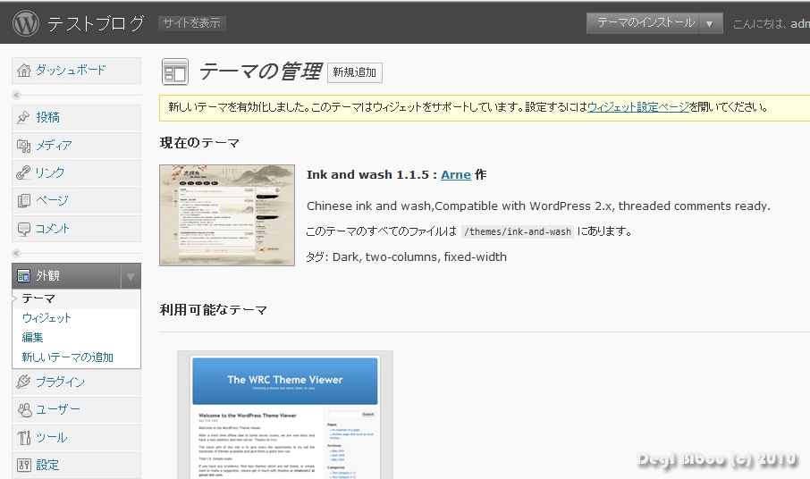Click the ツール tools icon
Screen dimensions: 810x479
click(x=23, y=438)
